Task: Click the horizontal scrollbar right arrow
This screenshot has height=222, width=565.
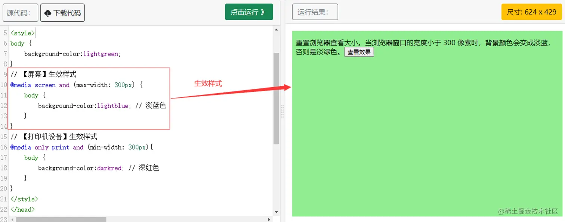Action: click(x=269, y=219)
